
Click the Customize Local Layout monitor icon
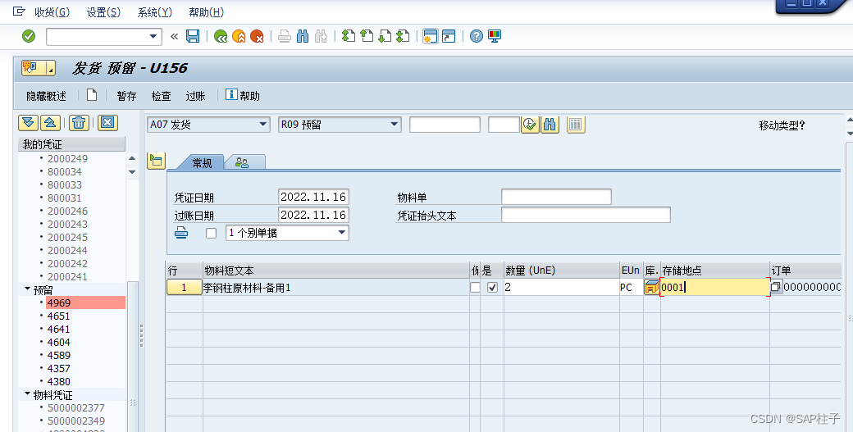(x=495, y=36)
